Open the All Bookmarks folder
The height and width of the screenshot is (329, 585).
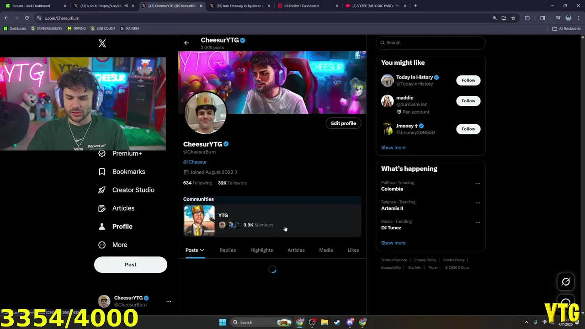pyautogui.click(x=566, y=28)
